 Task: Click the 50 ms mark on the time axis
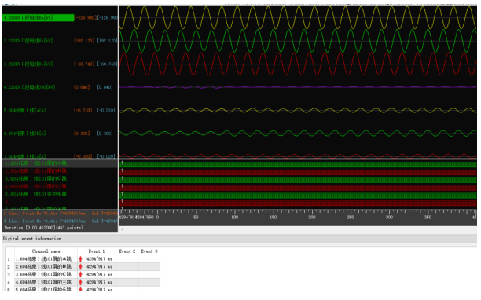click(196, 217)
